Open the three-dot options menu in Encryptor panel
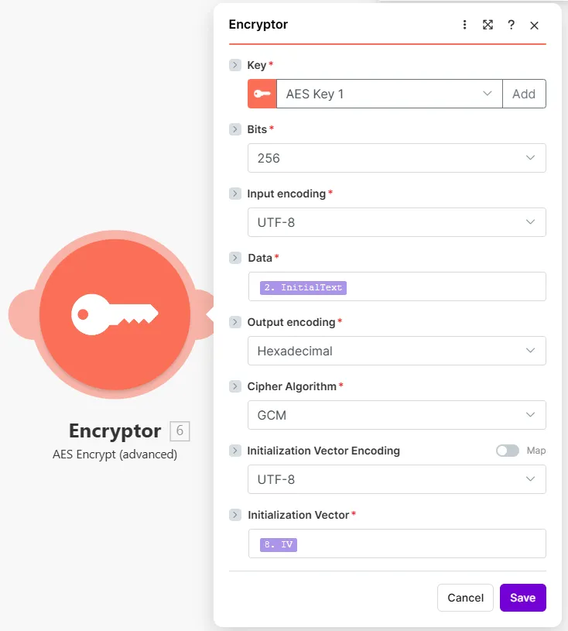This screenshot has width=568, height=631. point(464,25)
